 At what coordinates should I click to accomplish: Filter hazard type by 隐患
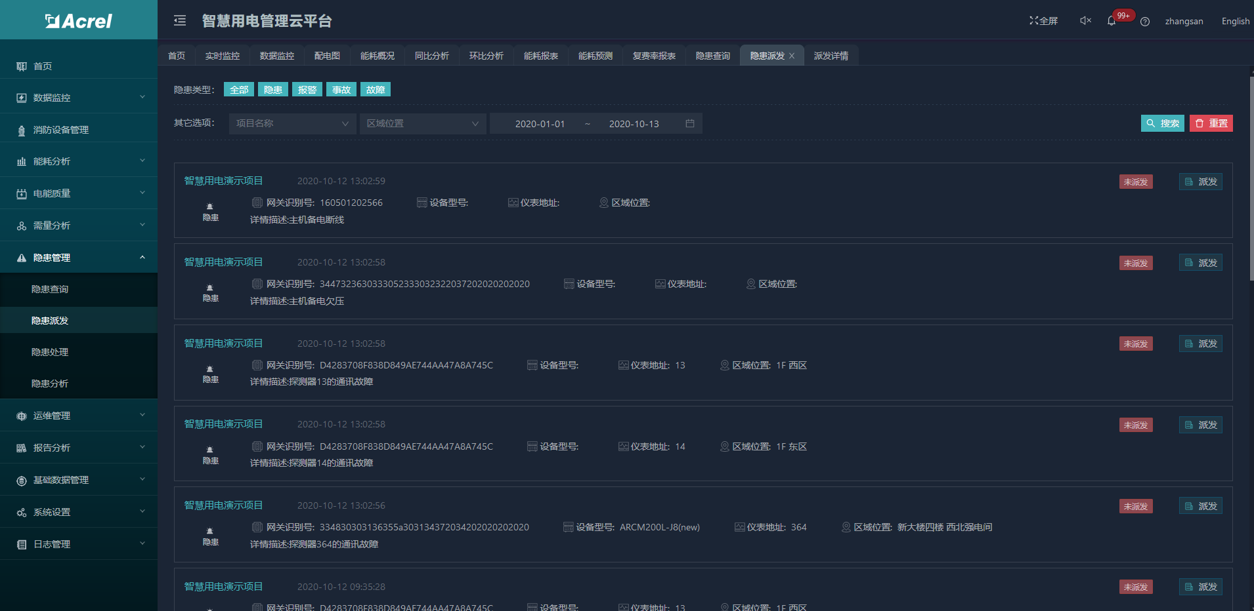(273, 90)
